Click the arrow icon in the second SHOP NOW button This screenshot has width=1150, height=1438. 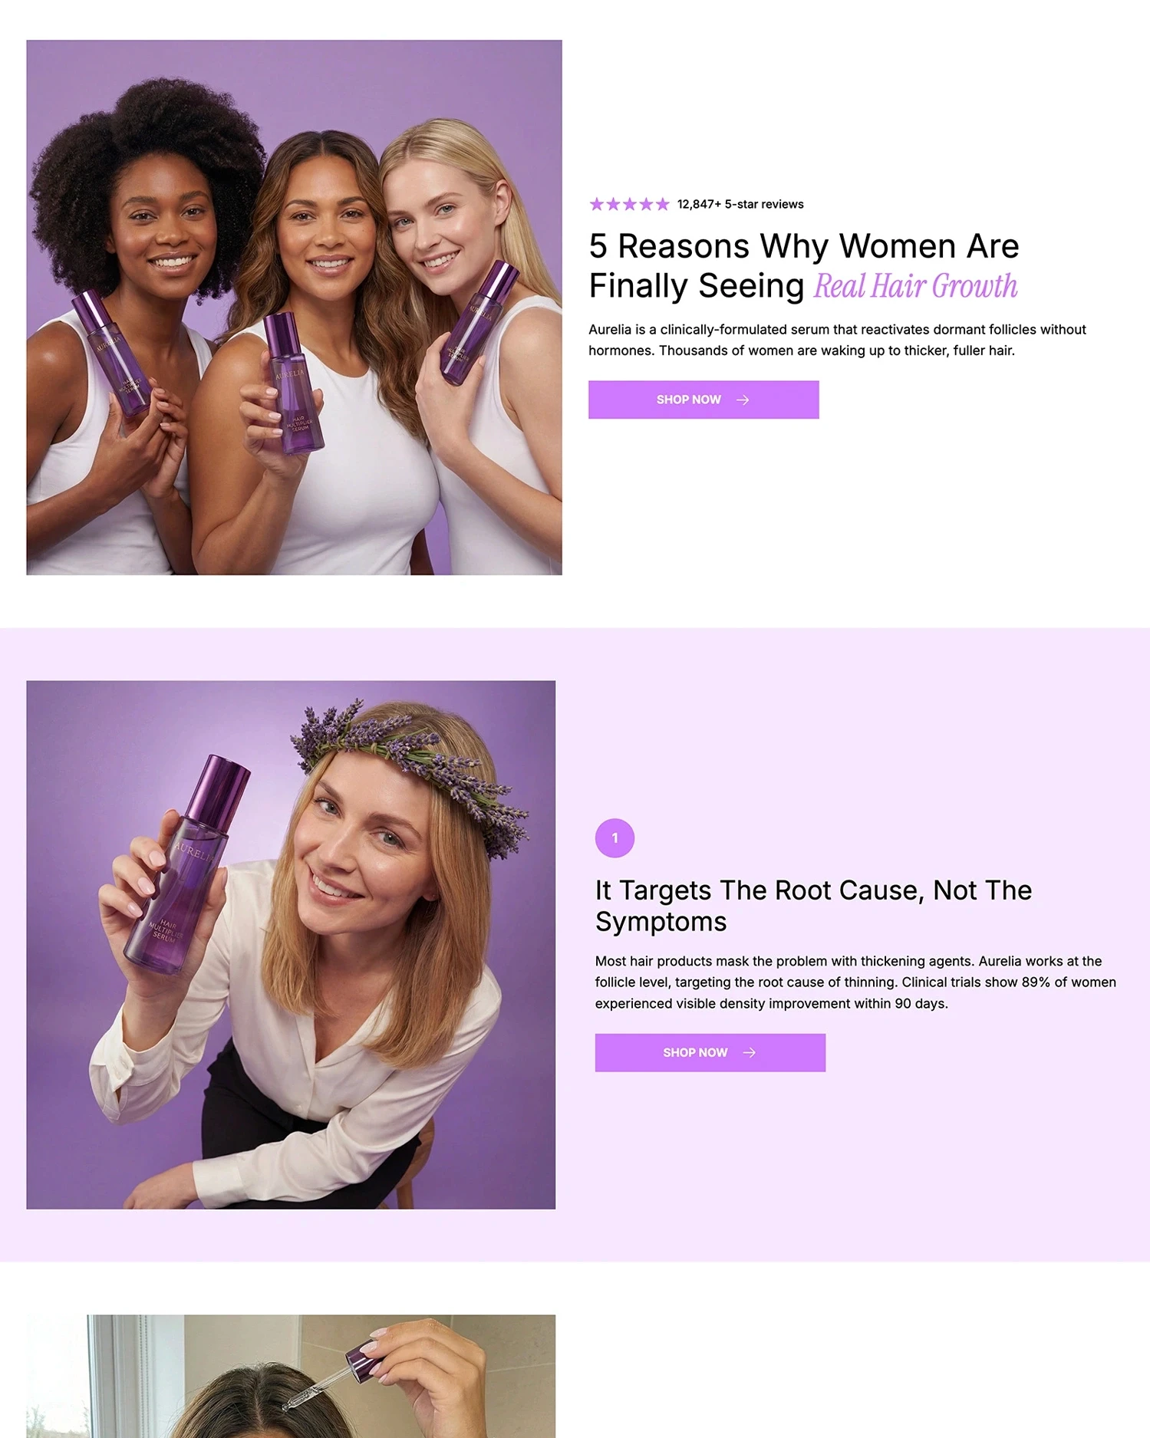coord(750,1052)
